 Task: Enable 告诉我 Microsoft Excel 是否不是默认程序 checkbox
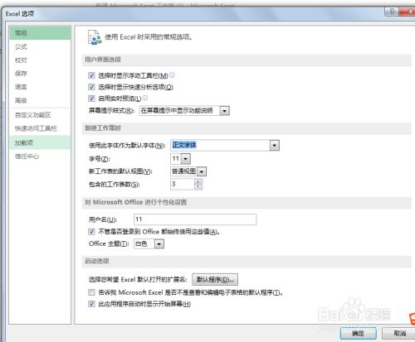pyautogui.click(x=91, y=292)
